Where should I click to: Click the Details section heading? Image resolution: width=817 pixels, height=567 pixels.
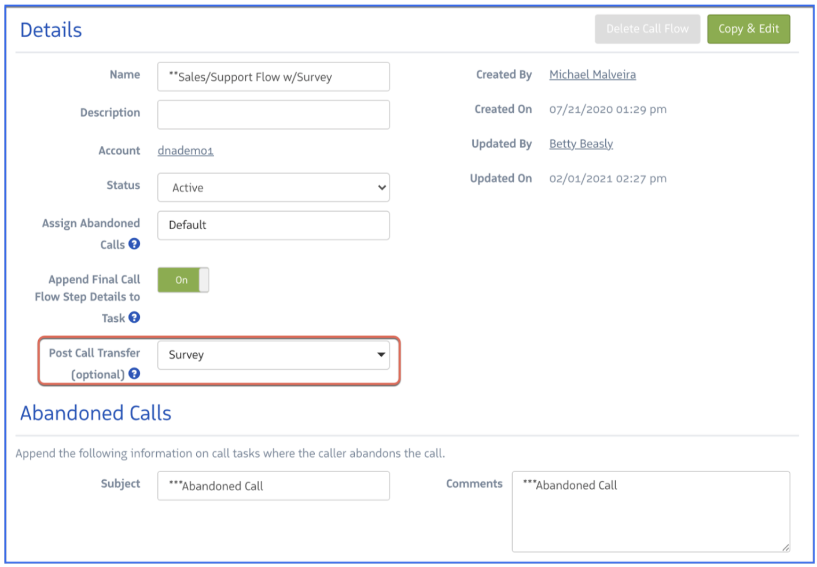(51, 30)
